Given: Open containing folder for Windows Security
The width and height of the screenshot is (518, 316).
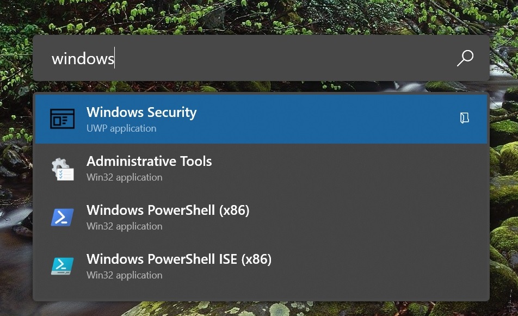Looking at the screenshot, I should 464,117.
